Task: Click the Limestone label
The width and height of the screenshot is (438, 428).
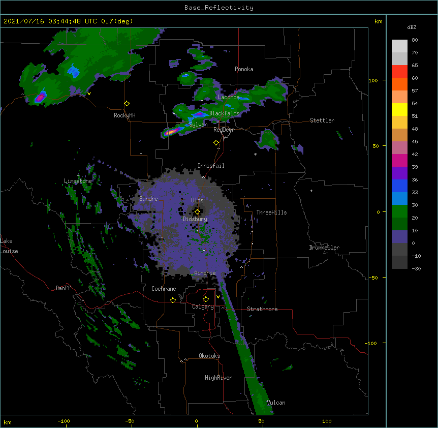Action: 78,181
